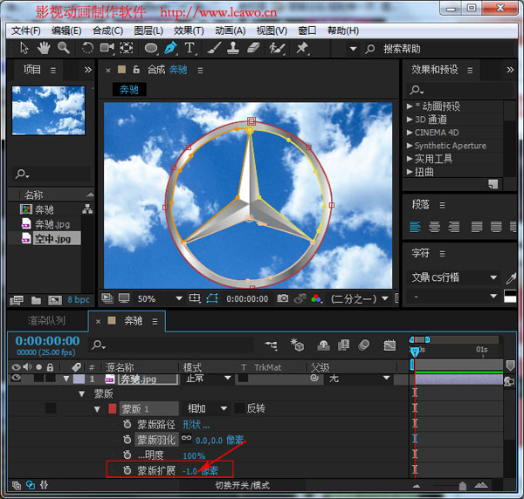524x499 pixels.
Task: Click the 奔驰.jpg layer label color swatch
Action: pos(79,379)
